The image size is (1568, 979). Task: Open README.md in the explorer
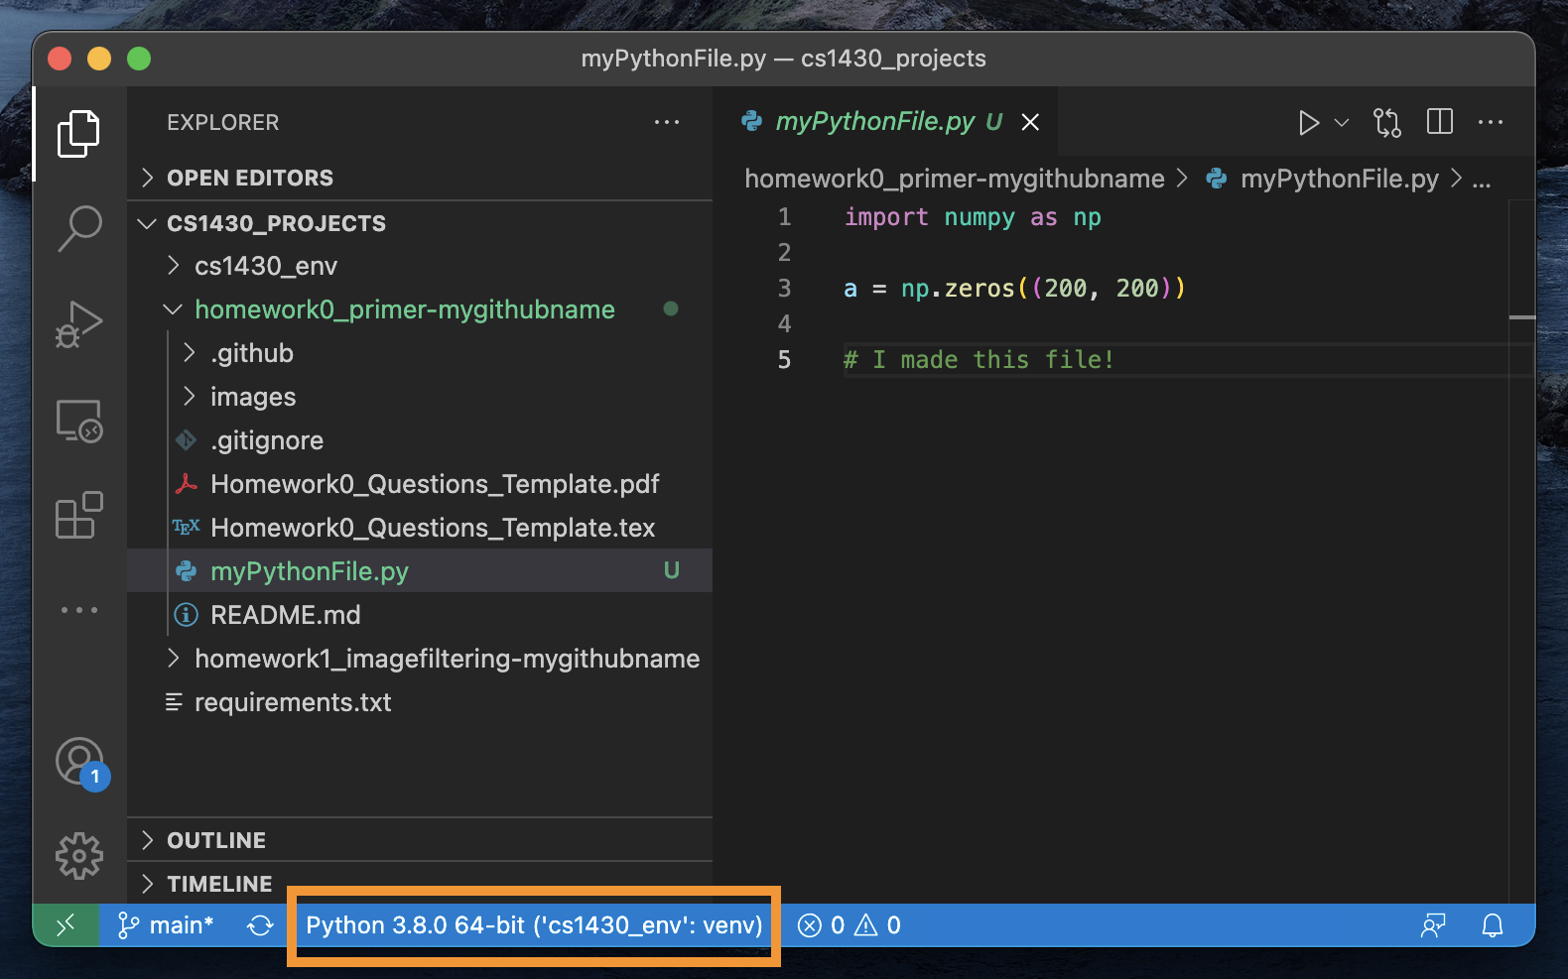(285, 615)
